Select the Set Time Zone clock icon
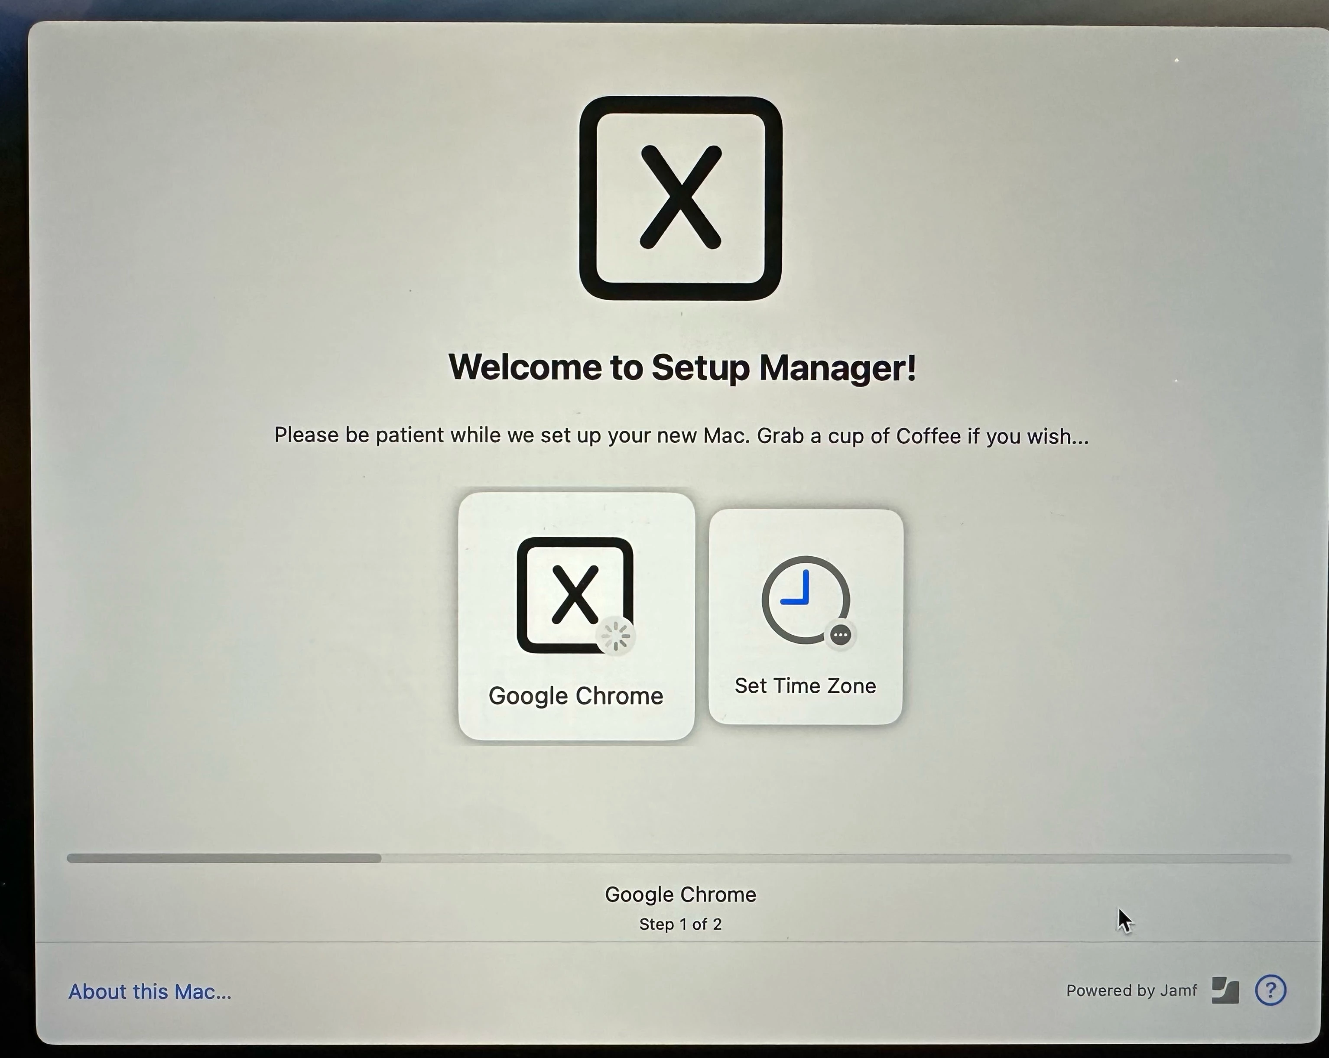 (806, 600)
